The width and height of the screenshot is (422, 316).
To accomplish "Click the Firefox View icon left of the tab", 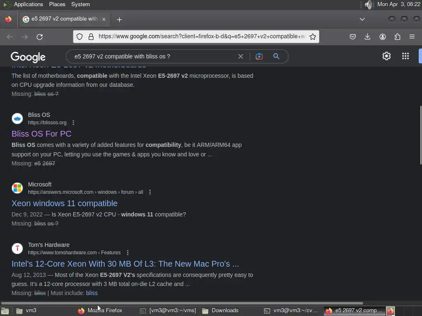I will pos(8,19).
